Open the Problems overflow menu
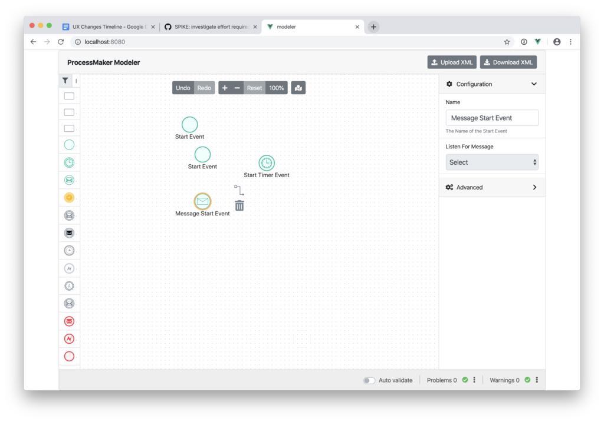Viewport: 604px width, 422px height. click(x=474, y=380)
